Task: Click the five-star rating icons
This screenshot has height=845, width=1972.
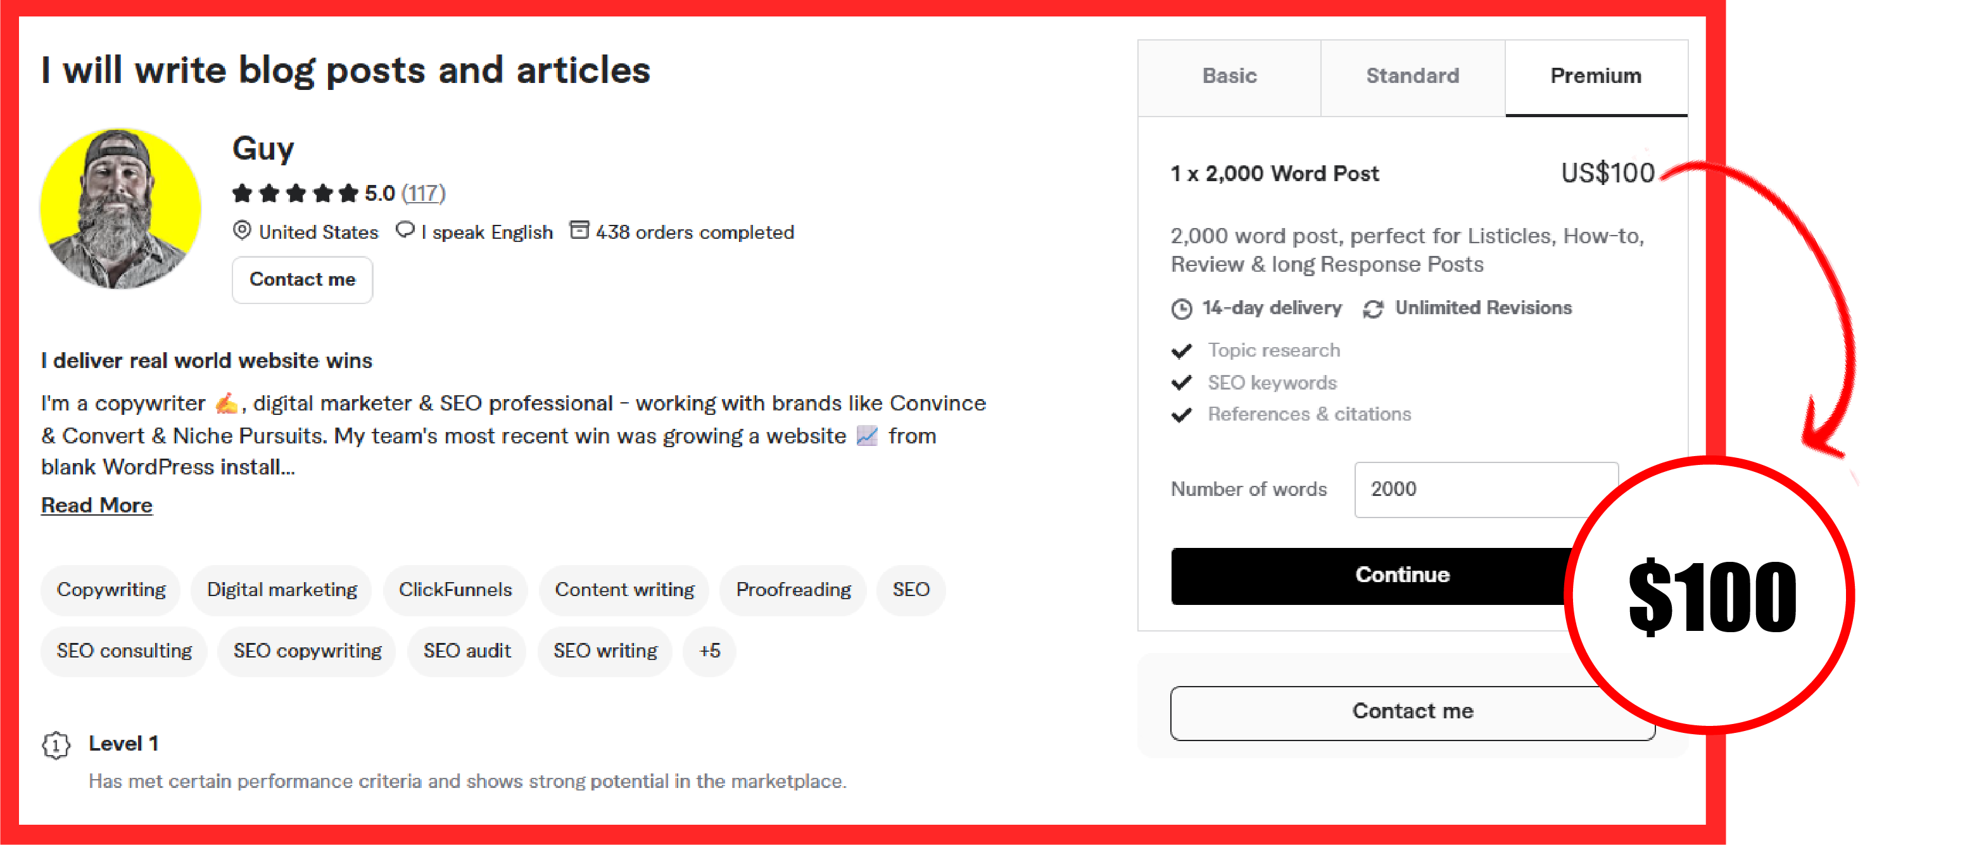Action: [296, 193]
